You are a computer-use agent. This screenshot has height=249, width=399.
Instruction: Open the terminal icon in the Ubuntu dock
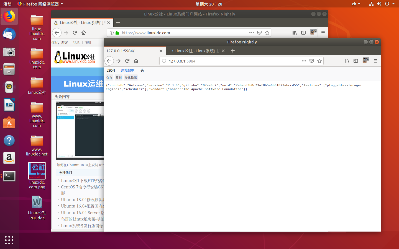(x=9, y=176)
